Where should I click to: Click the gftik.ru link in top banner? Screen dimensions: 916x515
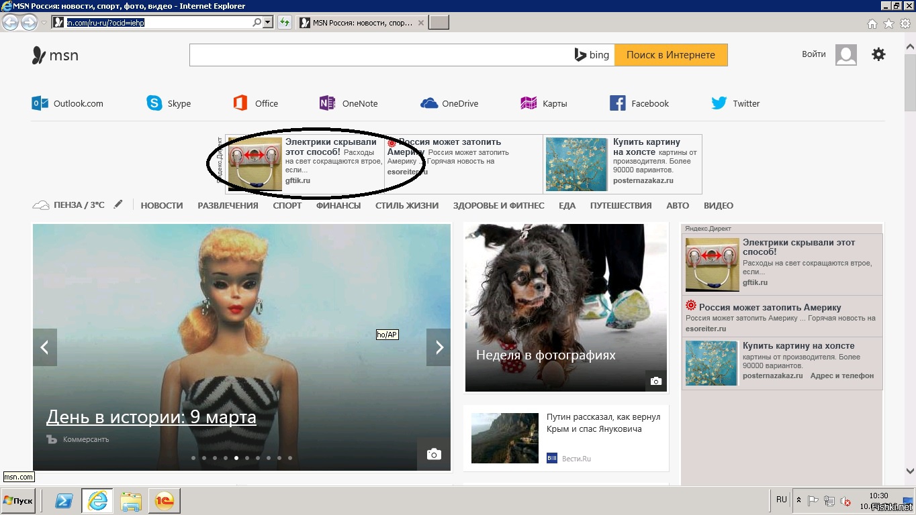(297, 180)
